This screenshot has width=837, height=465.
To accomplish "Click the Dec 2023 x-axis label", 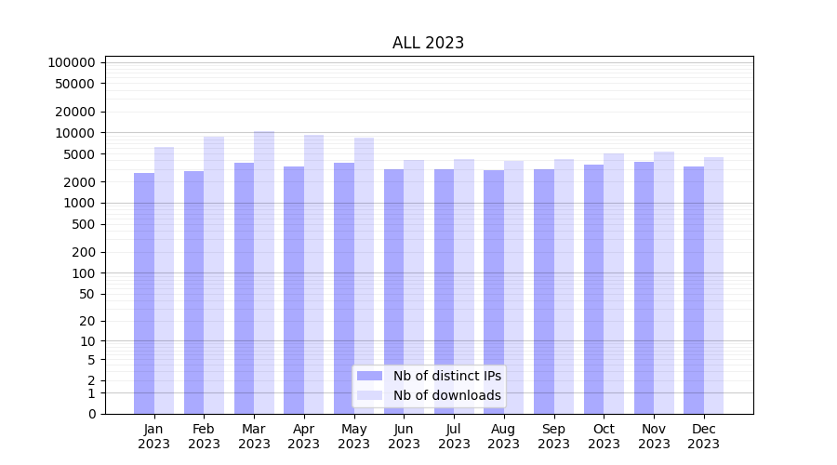I will click(703, 436).
